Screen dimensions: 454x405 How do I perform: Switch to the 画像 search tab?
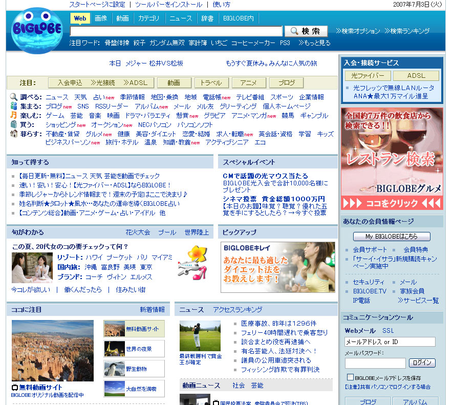pos(101,18)
